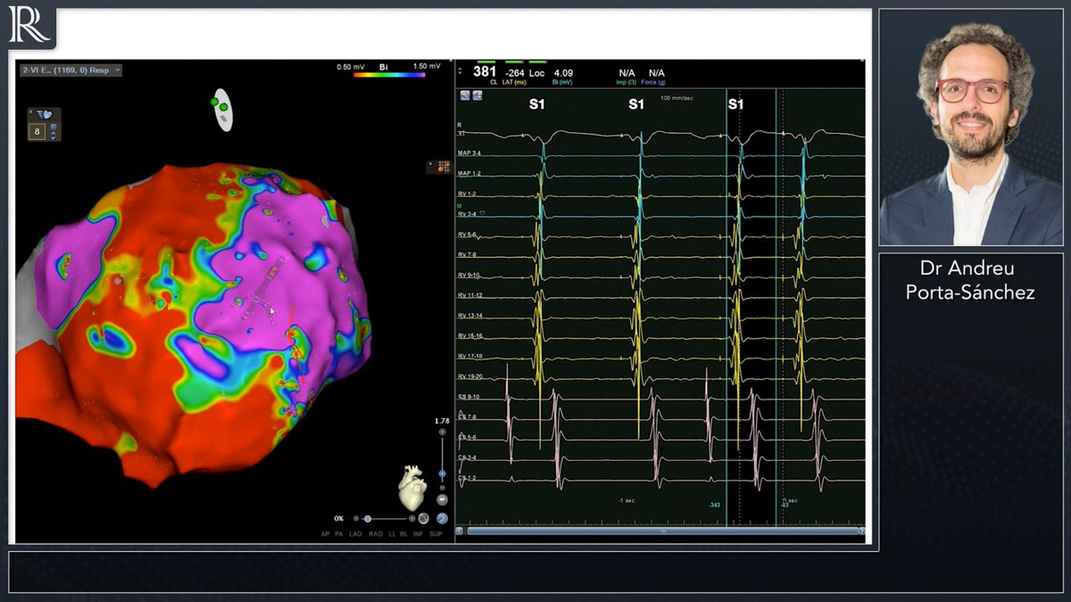
Task: Click the white torso orientation icon with green dots
Action: 222,110
